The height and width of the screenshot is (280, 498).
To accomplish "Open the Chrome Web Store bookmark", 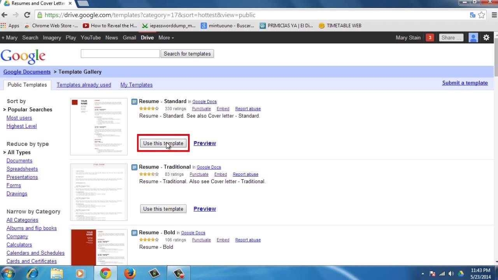I will pos(51,26).
